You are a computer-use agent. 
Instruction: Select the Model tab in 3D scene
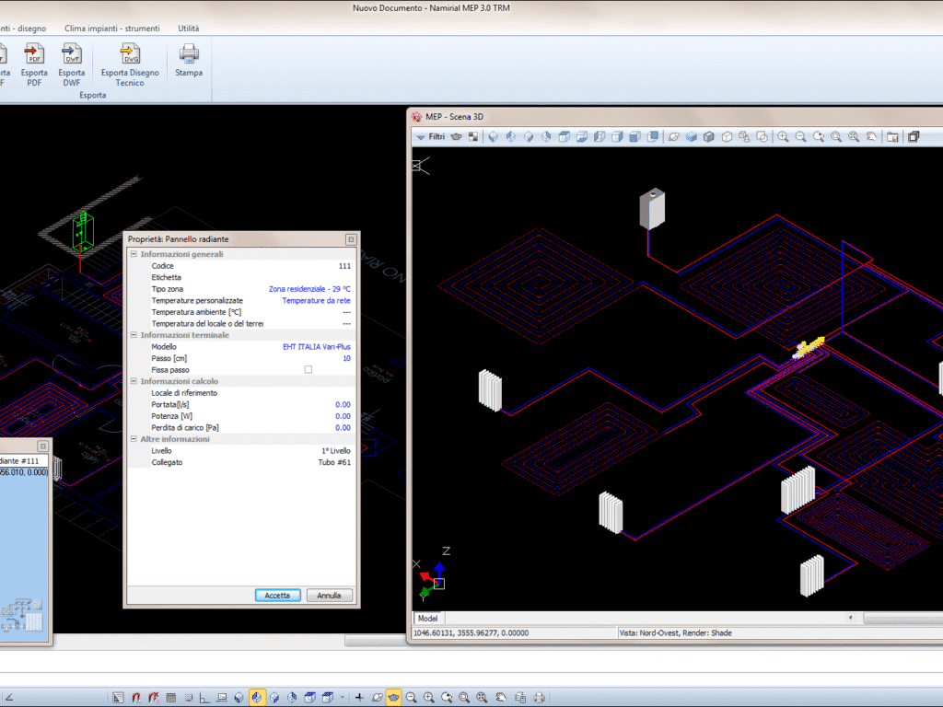point(428,619)
